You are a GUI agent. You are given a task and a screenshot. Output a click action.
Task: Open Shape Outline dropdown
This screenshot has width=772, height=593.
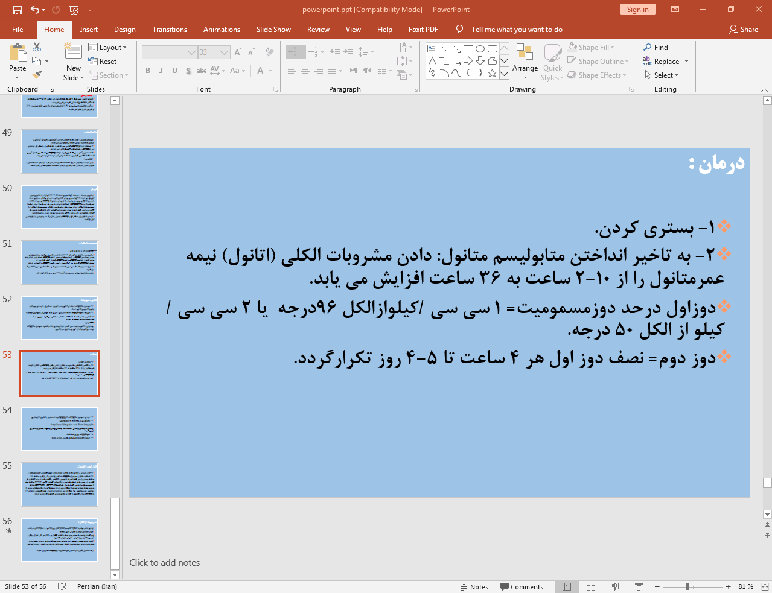coord(598,62)
